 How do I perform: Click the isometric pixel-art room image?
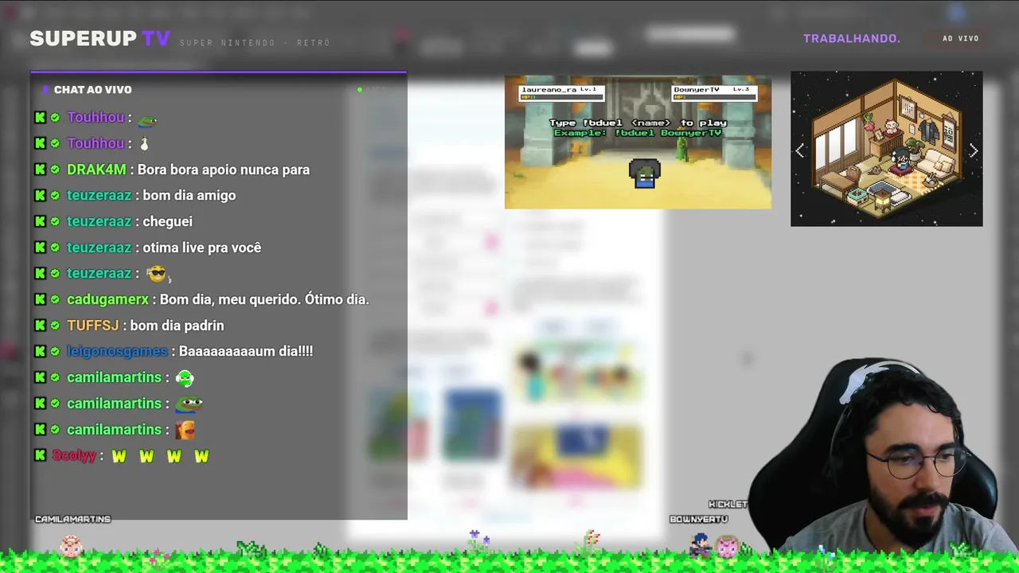886,149
